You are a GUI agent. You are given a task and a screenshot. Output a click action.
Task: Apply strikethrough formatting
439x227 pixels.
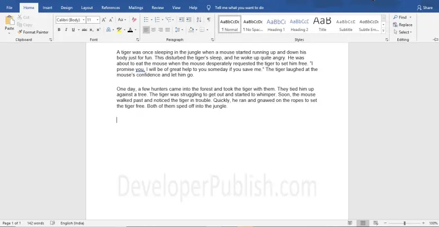tap(84, 30)
